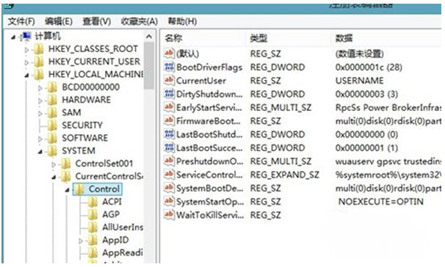Expand SAM key arrow
This screenshot has width=445, height=267.
[40, 114]
